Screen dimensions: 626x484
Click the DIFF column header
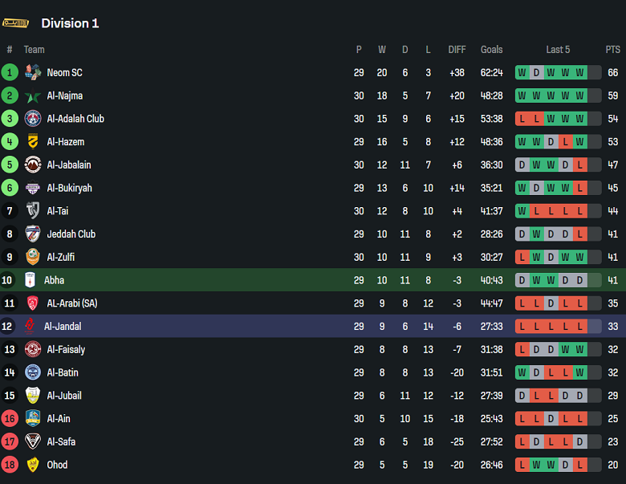(x=457, y=50)
